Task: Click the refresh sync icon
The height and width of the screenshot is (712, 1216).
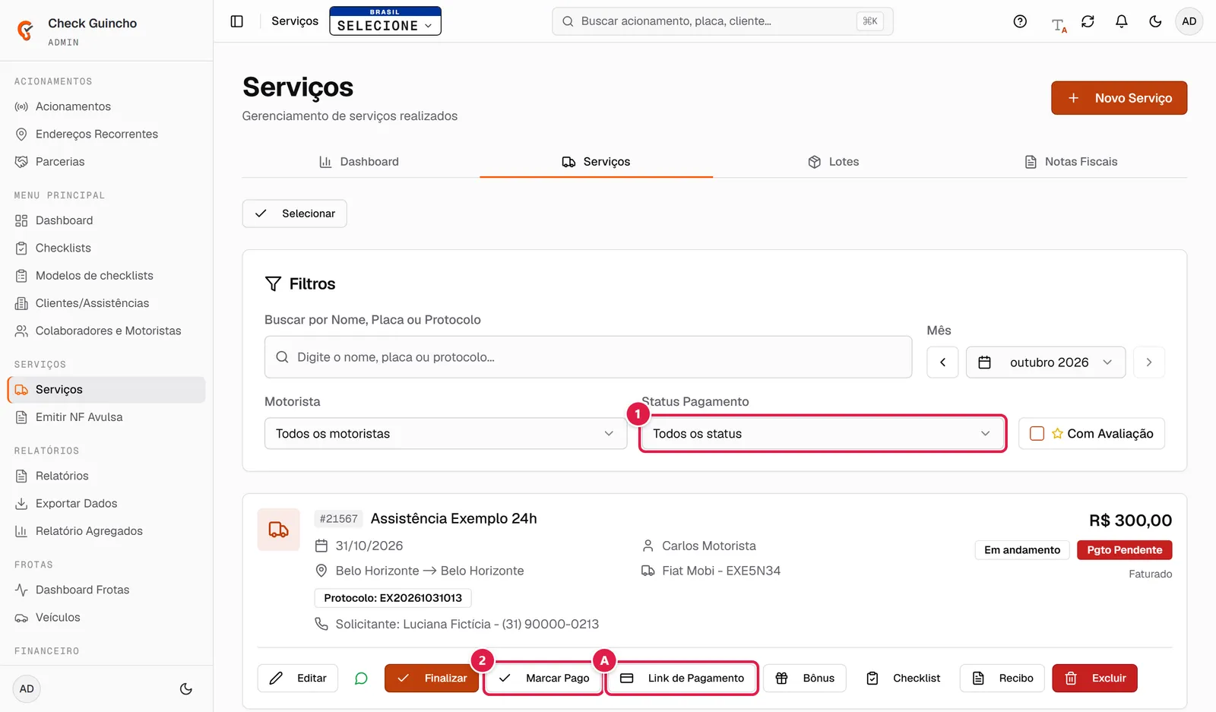Action: [x=1088, y=21]
